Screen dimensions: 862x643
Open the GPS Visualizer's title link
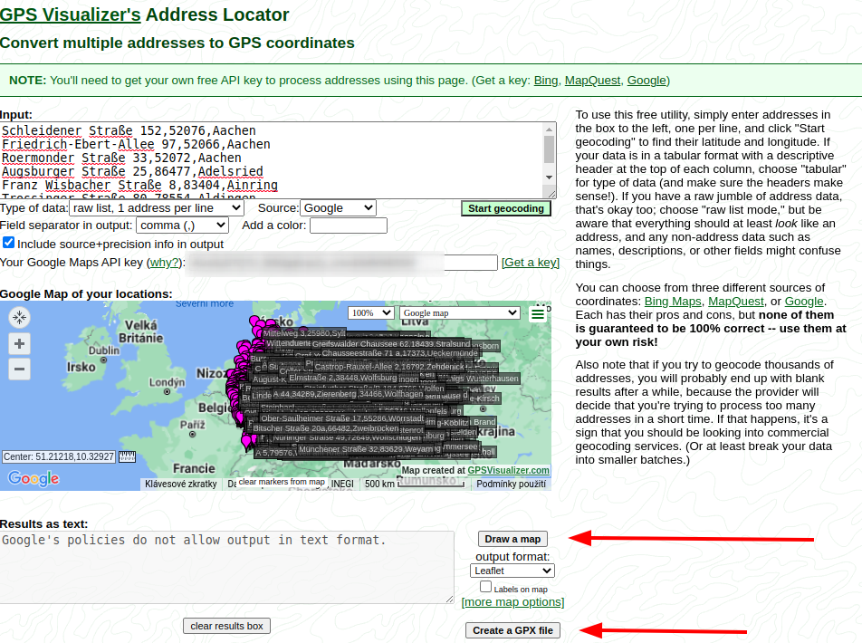tap(71, 14)
